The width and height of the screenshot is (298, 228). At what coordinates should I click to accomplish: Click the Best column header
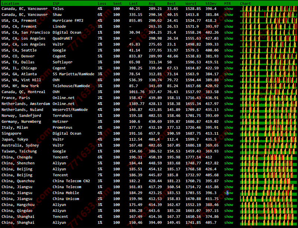(x=171, y=3)
